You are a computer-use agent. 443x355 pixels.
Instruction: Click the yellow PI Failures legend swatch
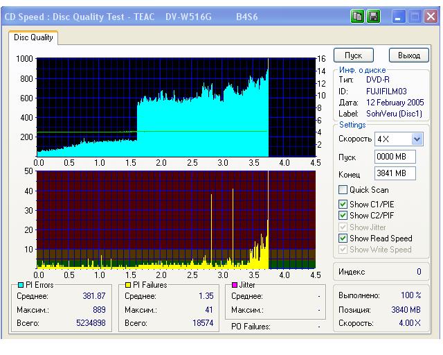tap(128, 284)
